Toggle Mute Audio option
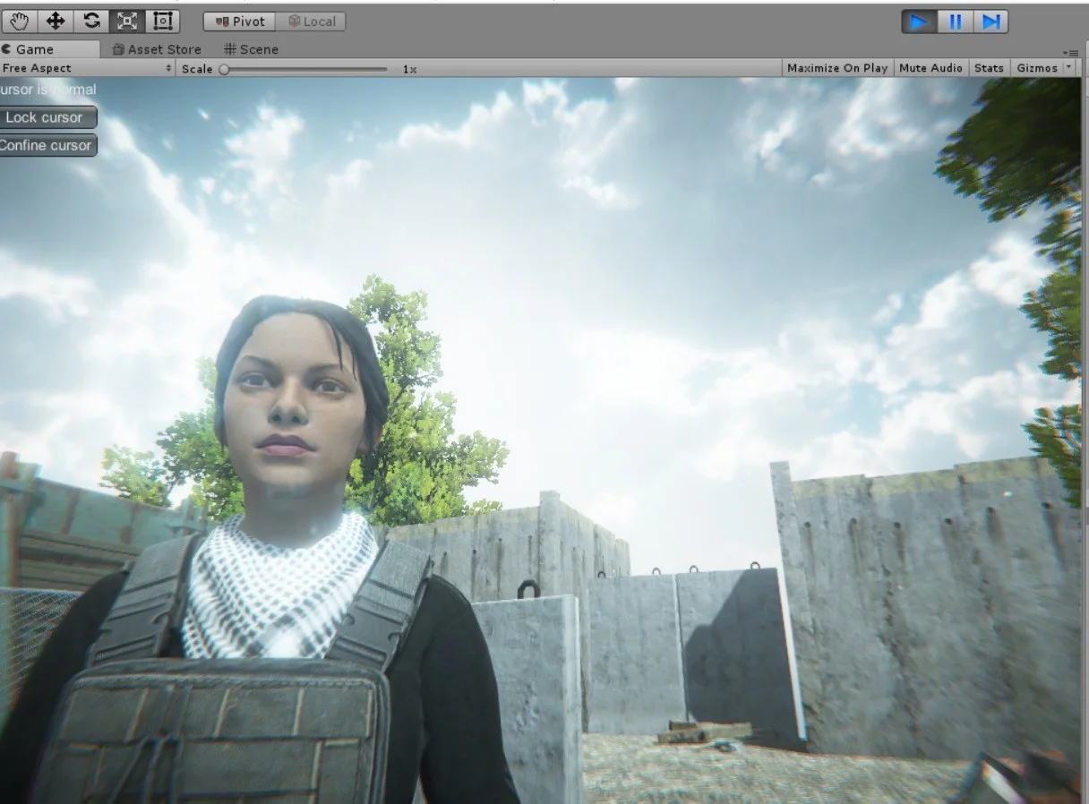The width and height of the screenshot is (1089, 804). [x=930, y=68]
